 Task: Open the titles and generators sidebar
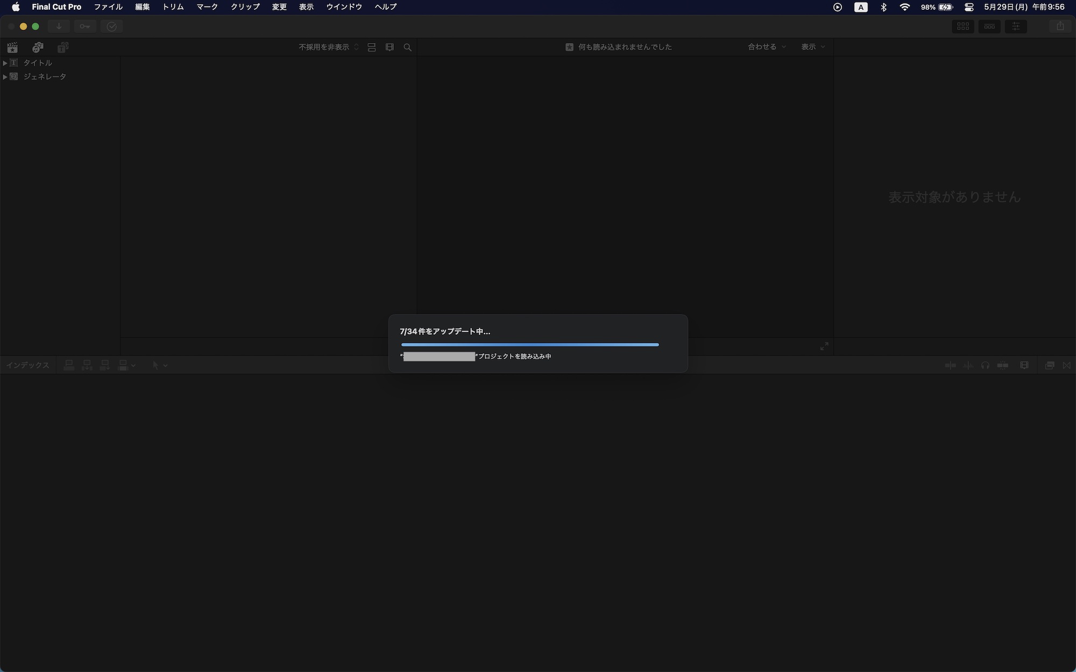[63, 47]
